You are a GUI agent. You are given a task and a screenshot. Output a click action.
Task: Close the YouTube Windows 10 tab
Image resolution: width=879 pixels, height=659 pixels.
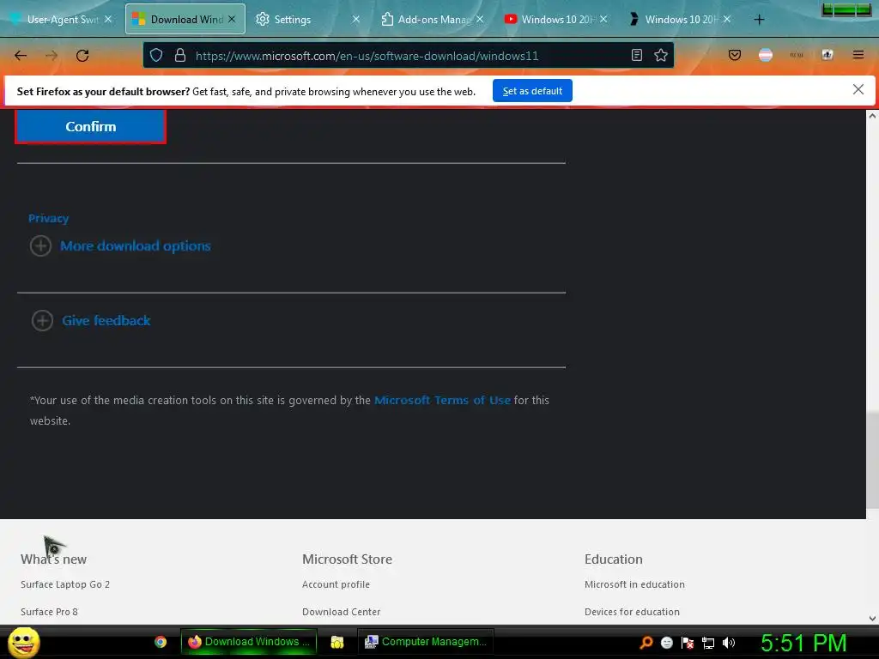tap(603, 19)
